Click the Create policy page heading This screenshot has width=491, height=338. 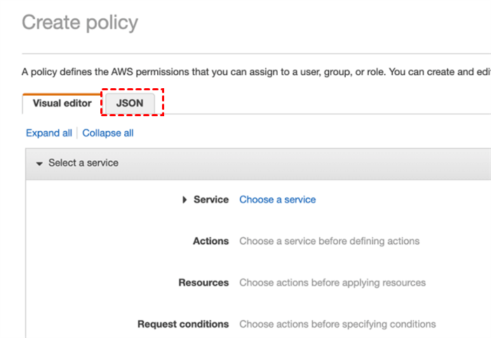click(x=80, y=22)
